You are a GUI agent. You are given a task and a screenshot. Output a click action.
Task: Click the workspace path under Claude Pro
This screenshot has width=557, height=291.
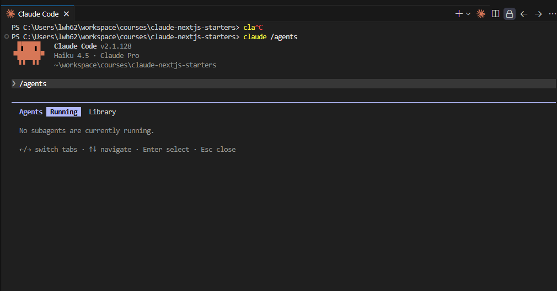pyautogui.click(x=135, y=65)
